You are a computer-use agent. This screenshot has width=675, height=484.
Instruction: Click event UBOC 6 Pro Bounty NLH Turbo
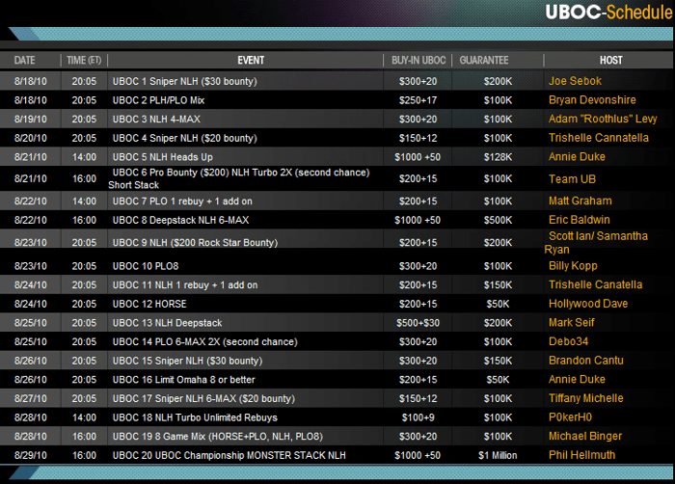pos(239,178)
